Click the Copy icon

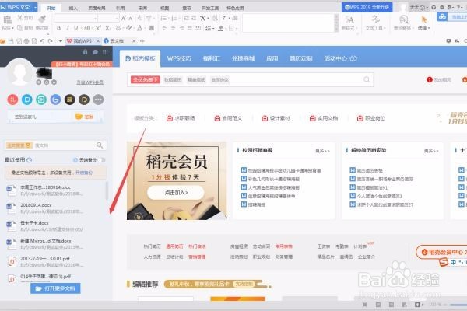click(20, 28)
